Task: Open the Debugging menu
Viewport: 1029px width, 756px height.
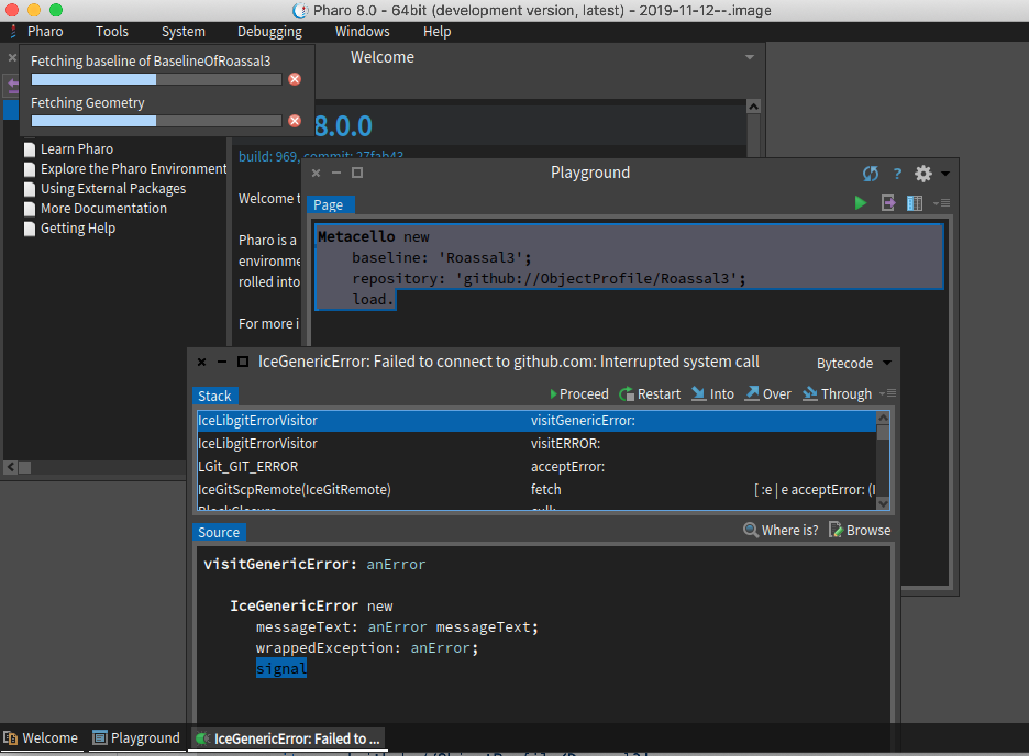Action: pyautogui.click(x=269, y=31)
